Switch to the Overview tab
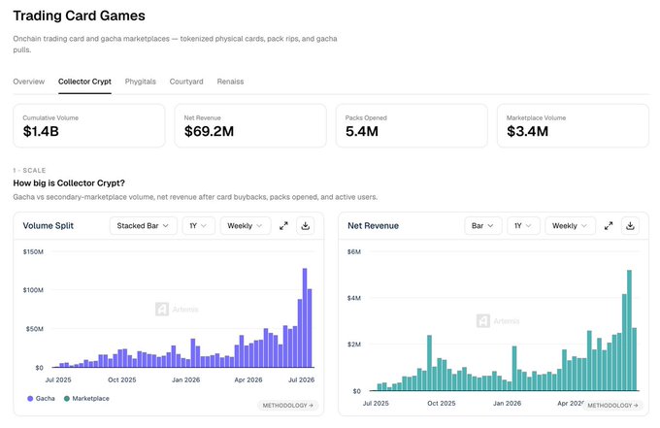This screenshot has width=660, height=428. coord(28,82)
